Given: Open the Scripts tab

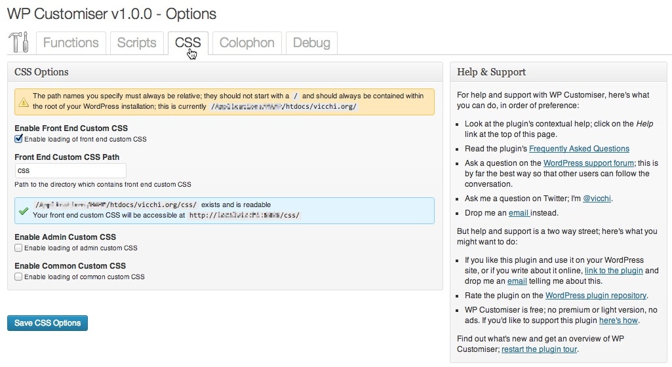Looking at the screenshot, I should (136, 43).
